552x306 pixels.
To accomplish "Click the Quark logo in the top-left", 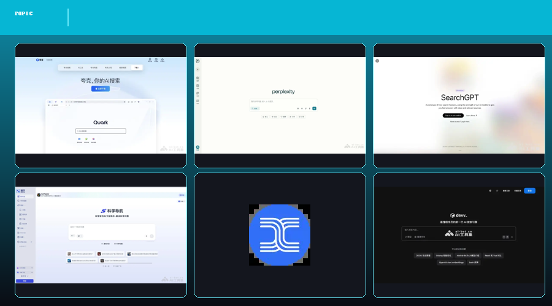I will (x=39, y=60).
